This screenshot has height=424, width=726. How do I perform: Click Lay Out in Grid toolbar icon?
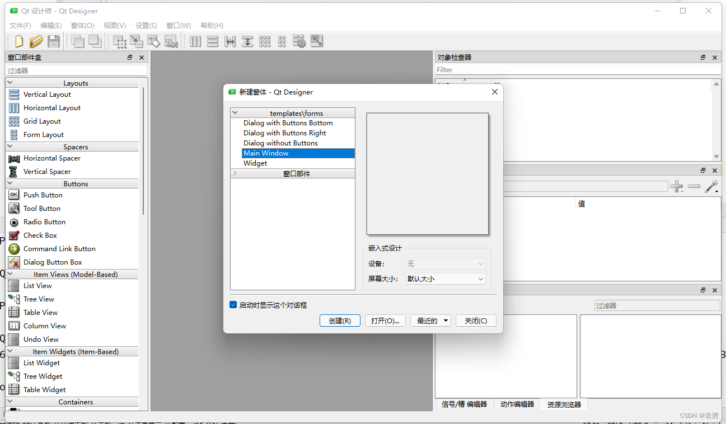coord(264,41)
